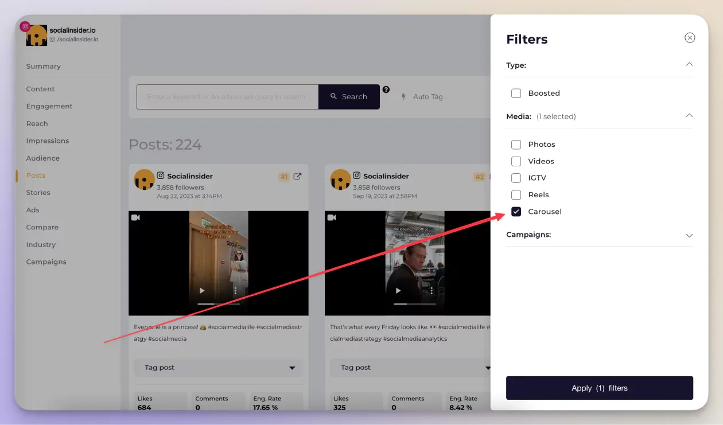
Task: Click the 8.42 % Eng. Rate value
Action: tap(461, 408)
